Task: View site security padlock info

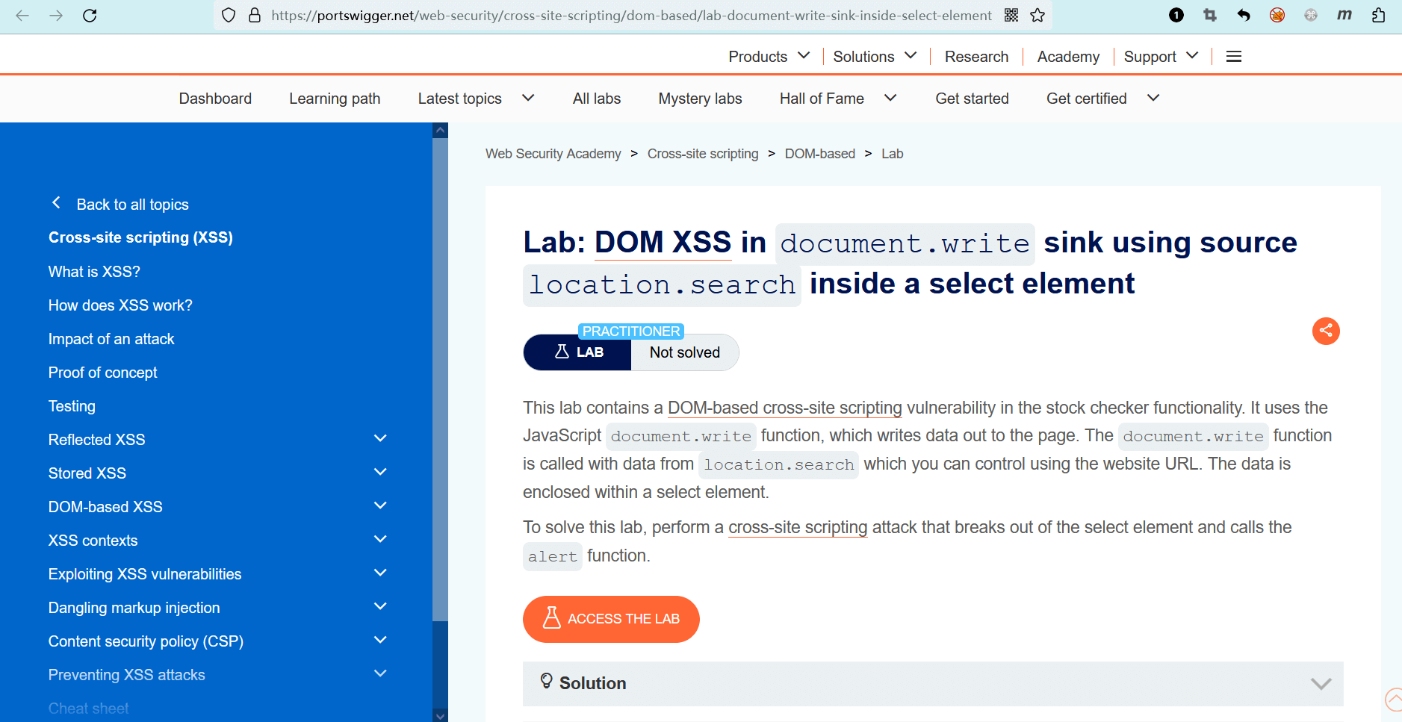Action: point(255,15)
